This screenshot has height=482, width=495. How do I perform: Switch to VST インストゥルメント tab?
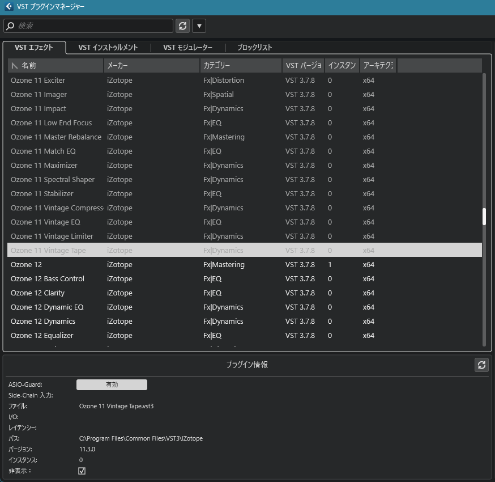(108, 48)
